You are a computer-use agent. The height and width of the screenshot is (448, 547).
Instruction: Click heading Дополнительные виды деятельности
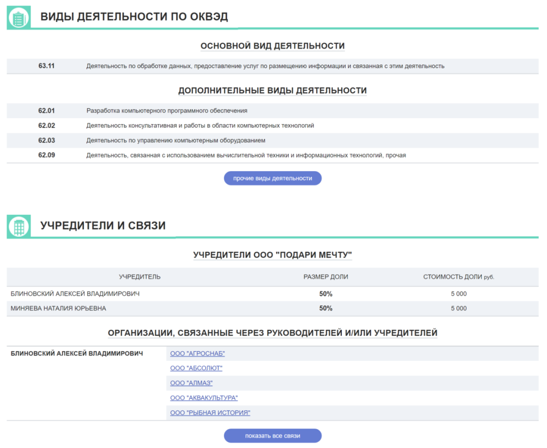[272, 91]
